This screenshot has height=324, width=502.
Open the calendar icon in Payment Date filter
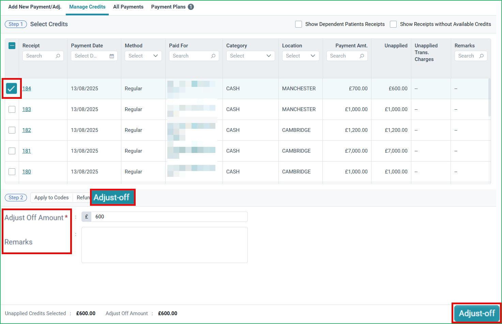[x=112, y=56]
